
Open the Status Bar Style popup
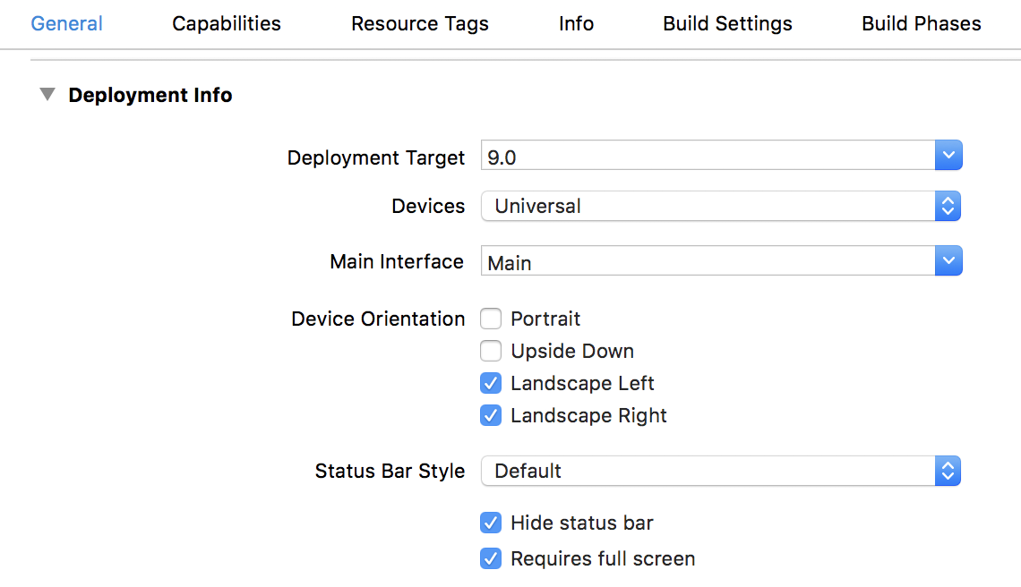coord(720,471)
